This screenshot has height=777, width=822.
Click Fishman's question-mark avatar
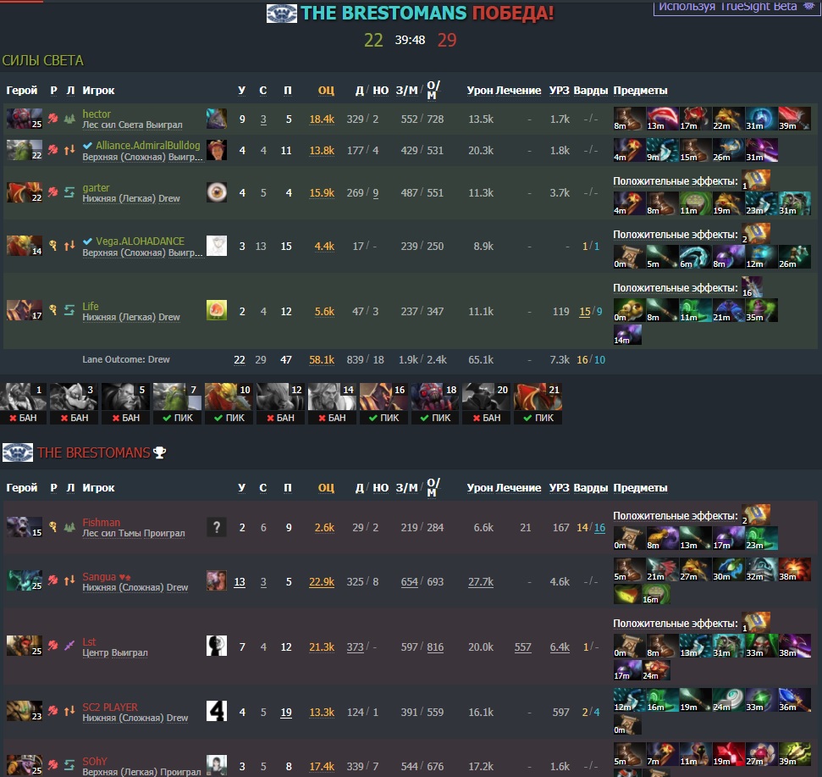pos(217,527)
